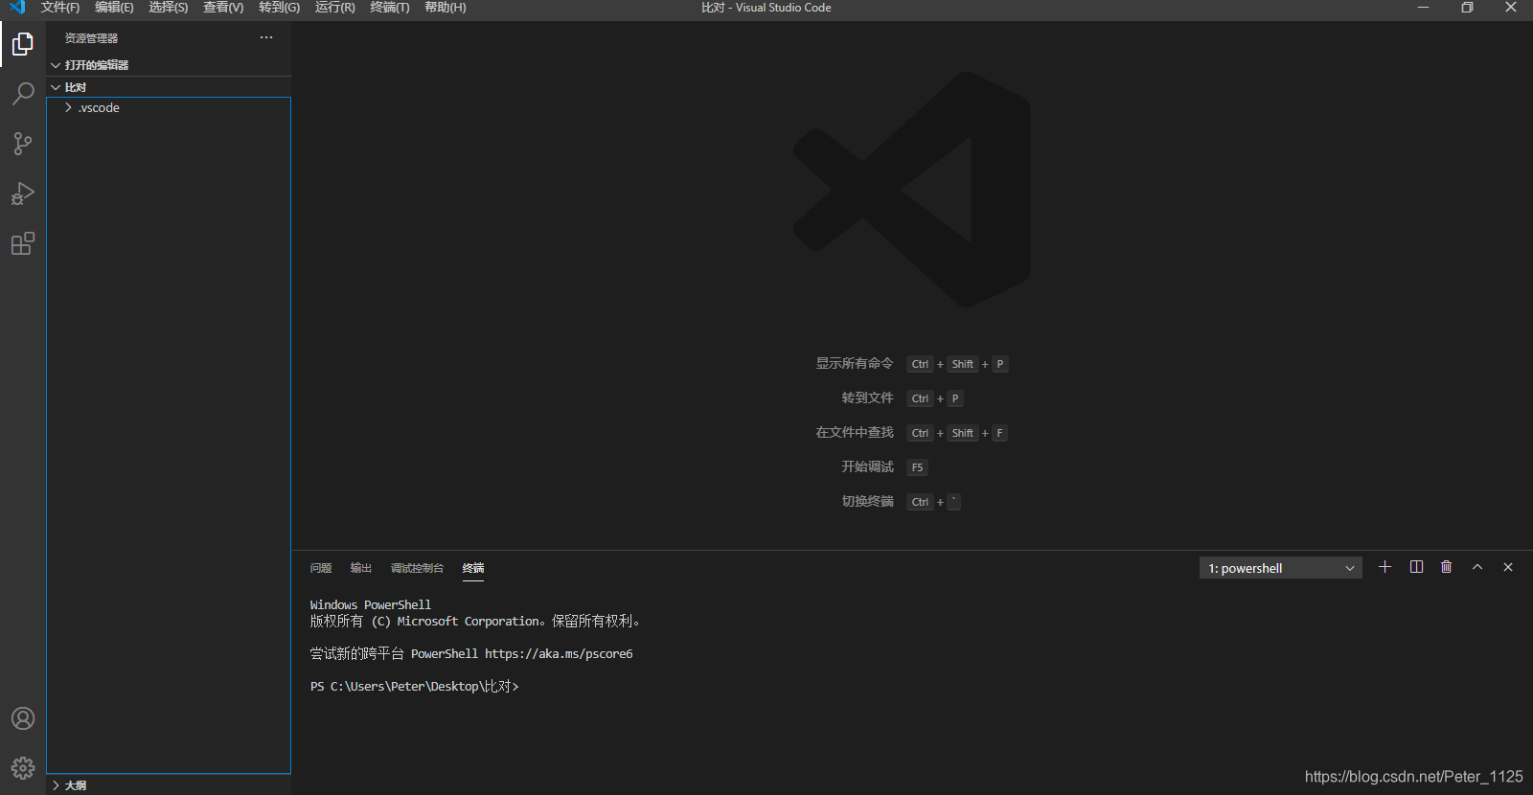Screen dimensions: 1533x795
Task: Open the Extensions view
Action: point(23,243)
